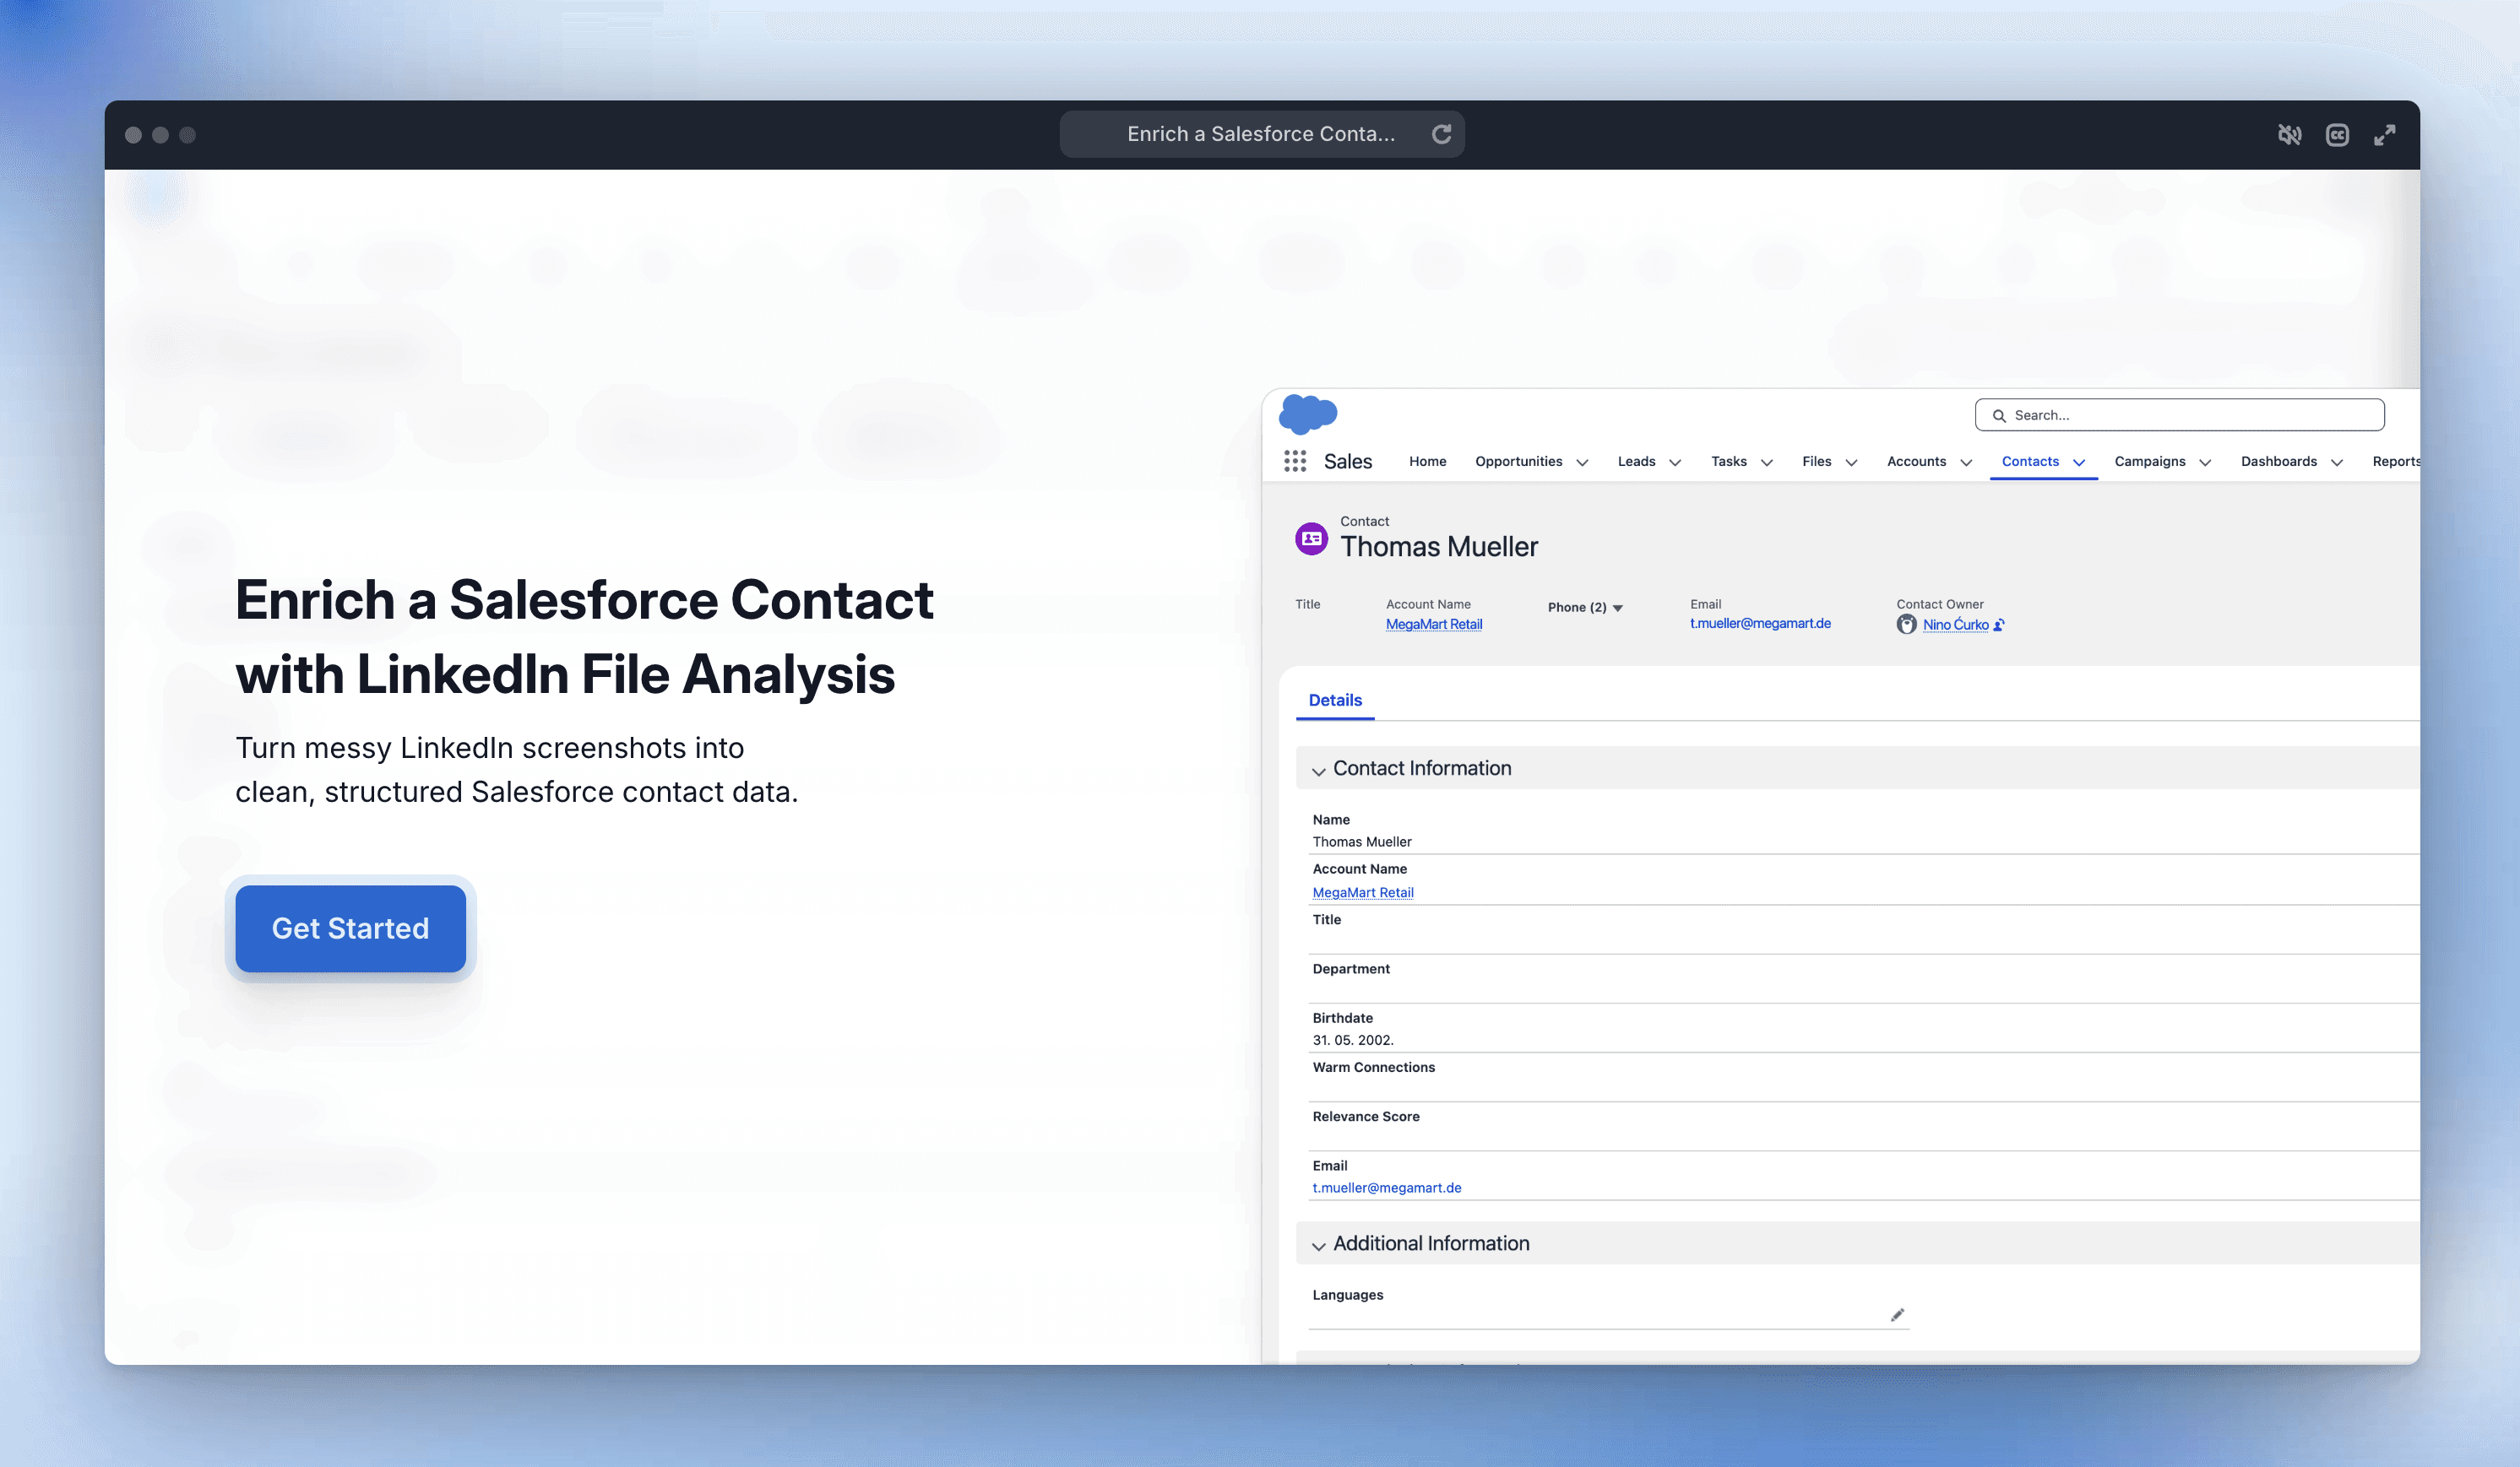This screenshot has height=1467, width=2520.
Task: Toggle closed captions CC icon
Action: click(x=2337, y=135)
